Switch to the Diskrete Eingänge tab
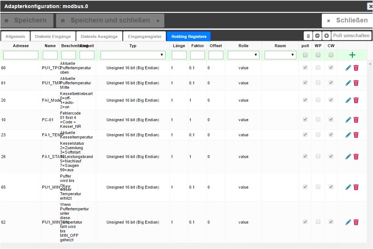 pyautogui.click(x=53, y=36)
